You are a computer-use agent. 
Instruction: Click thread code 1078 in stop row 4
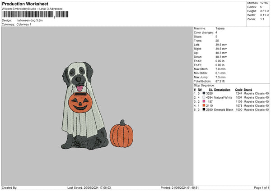(239, 106)
